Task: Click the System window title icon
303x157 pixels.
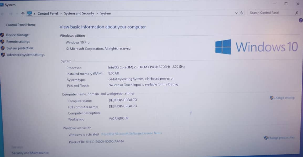Action: pos(2,5)
